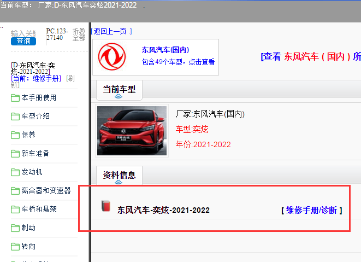
Task: Open 东风汽车-奕炫-2021-2022 entry
Action: tap(163, 211)
